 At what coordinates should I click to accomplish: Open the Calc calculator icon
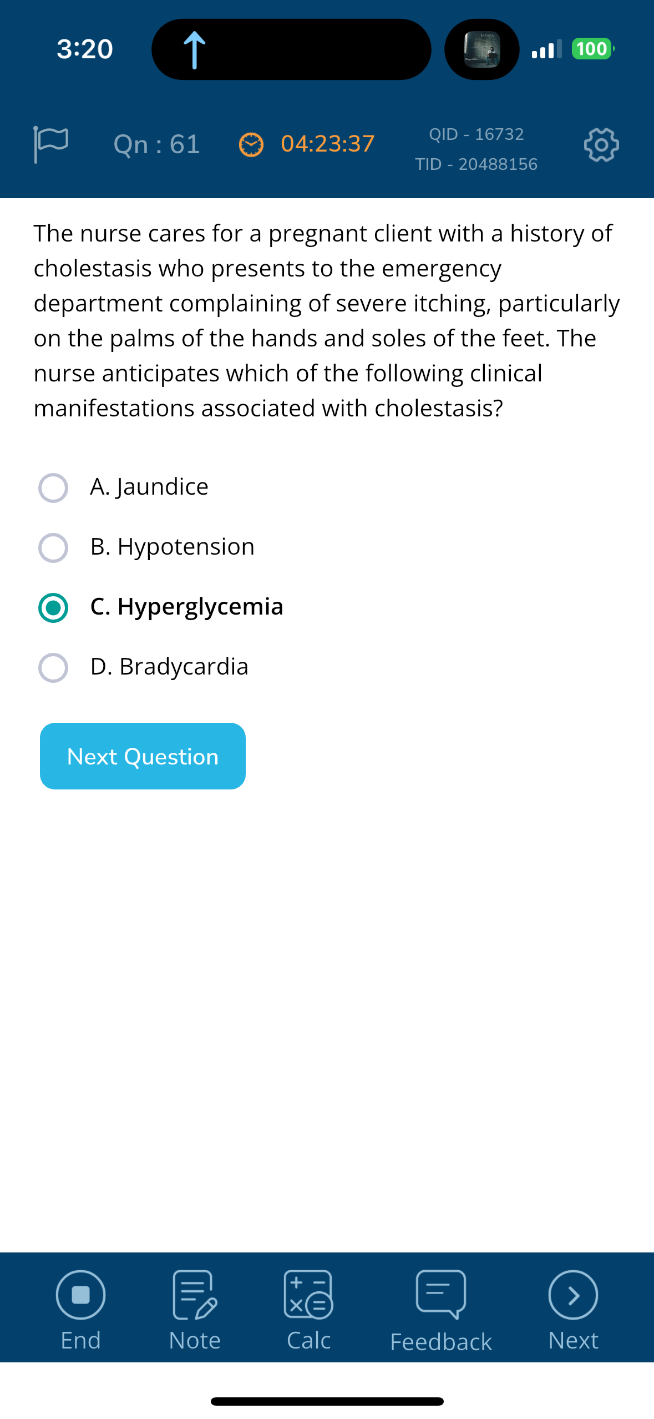click(308, 1295)
